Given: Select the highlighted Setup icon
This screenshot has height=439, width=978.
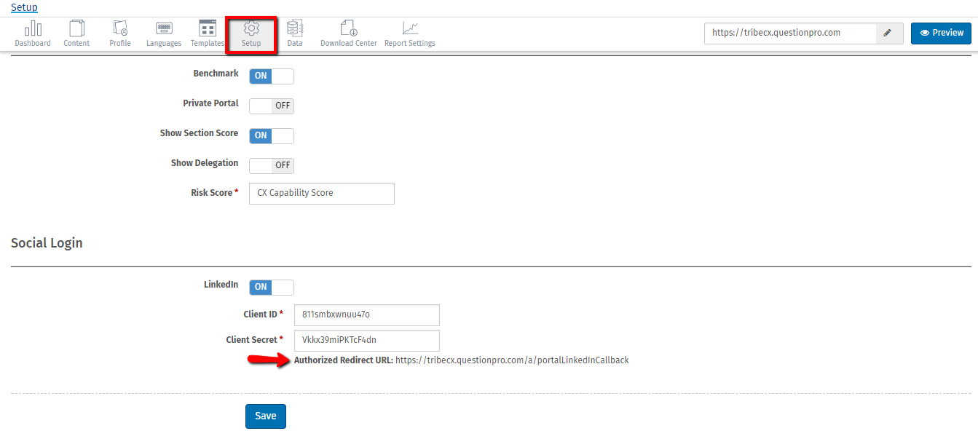Looking at the screenshot, I should point(251,33).
